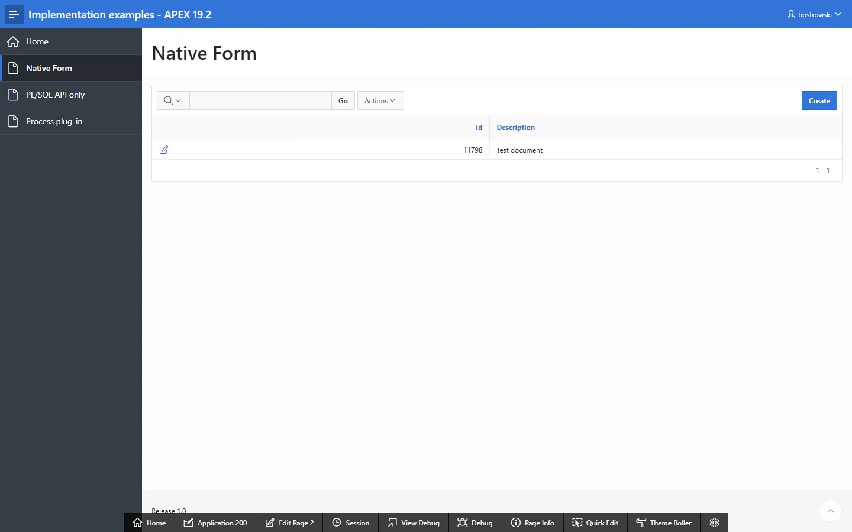852x532 pixels.
Task: Focus the report search text field
Action: click(x=260, y=100)
